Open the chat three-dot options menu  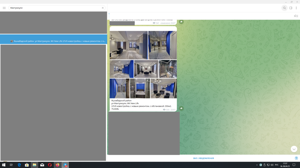[x=296, y=8]
